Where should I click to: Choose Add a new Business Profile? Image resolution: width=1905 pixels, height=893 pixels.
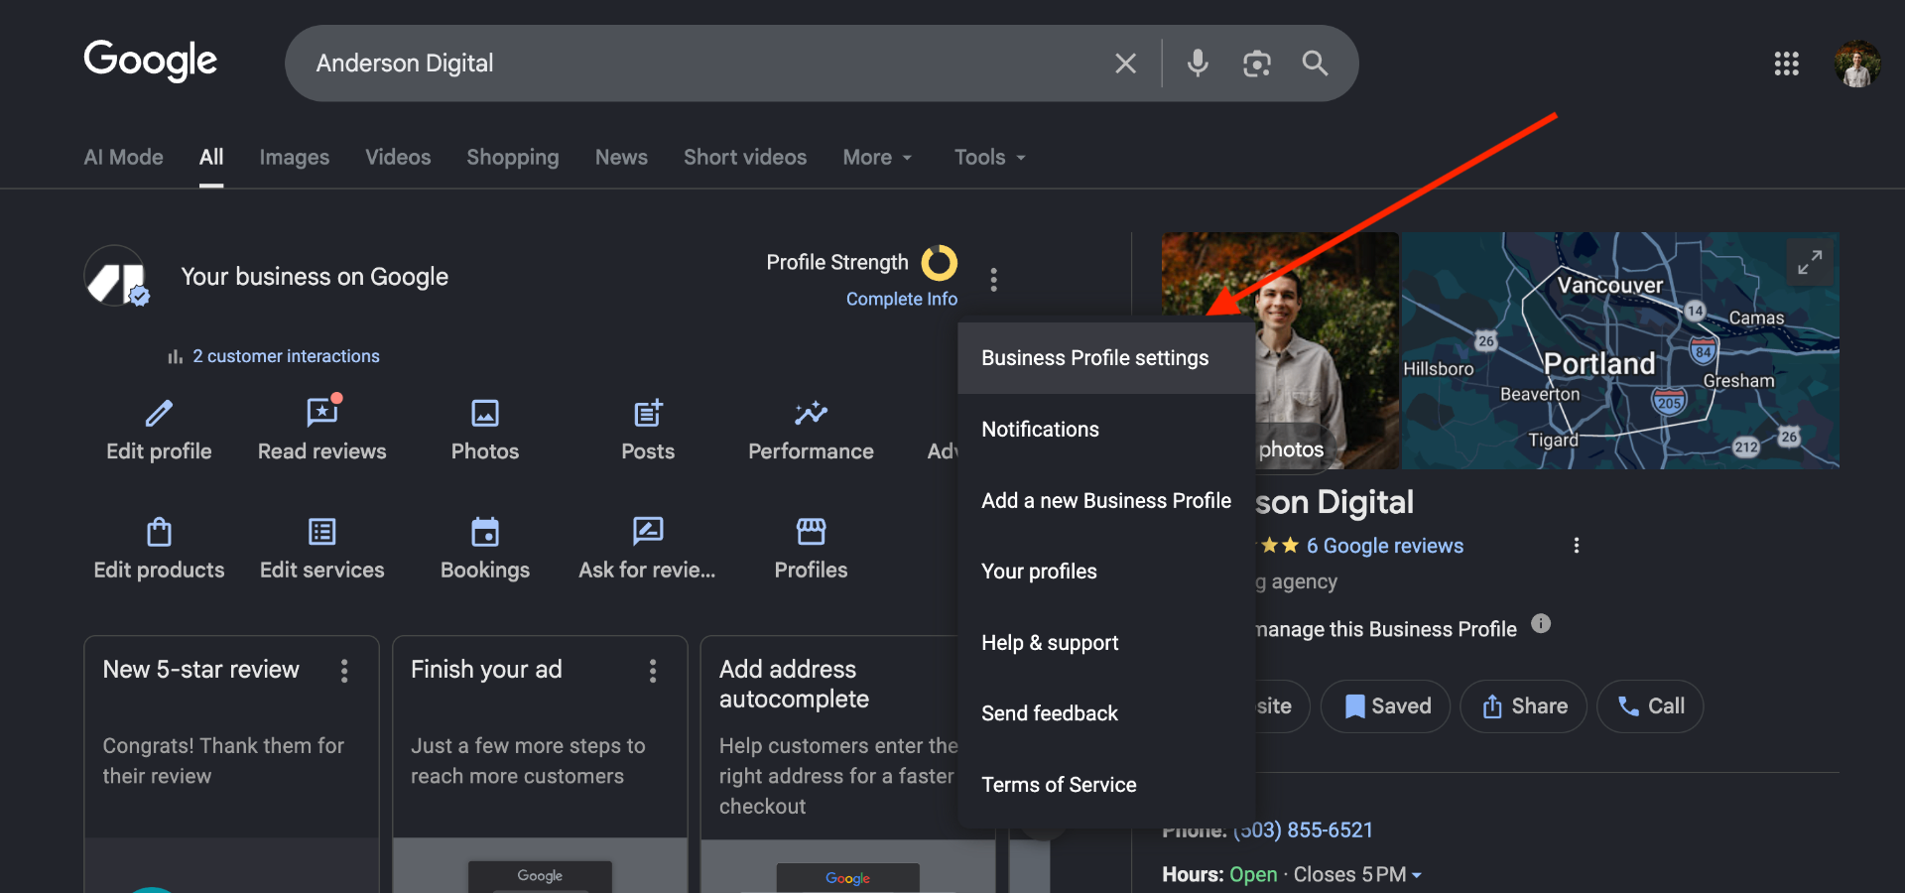click(1106, 501)
